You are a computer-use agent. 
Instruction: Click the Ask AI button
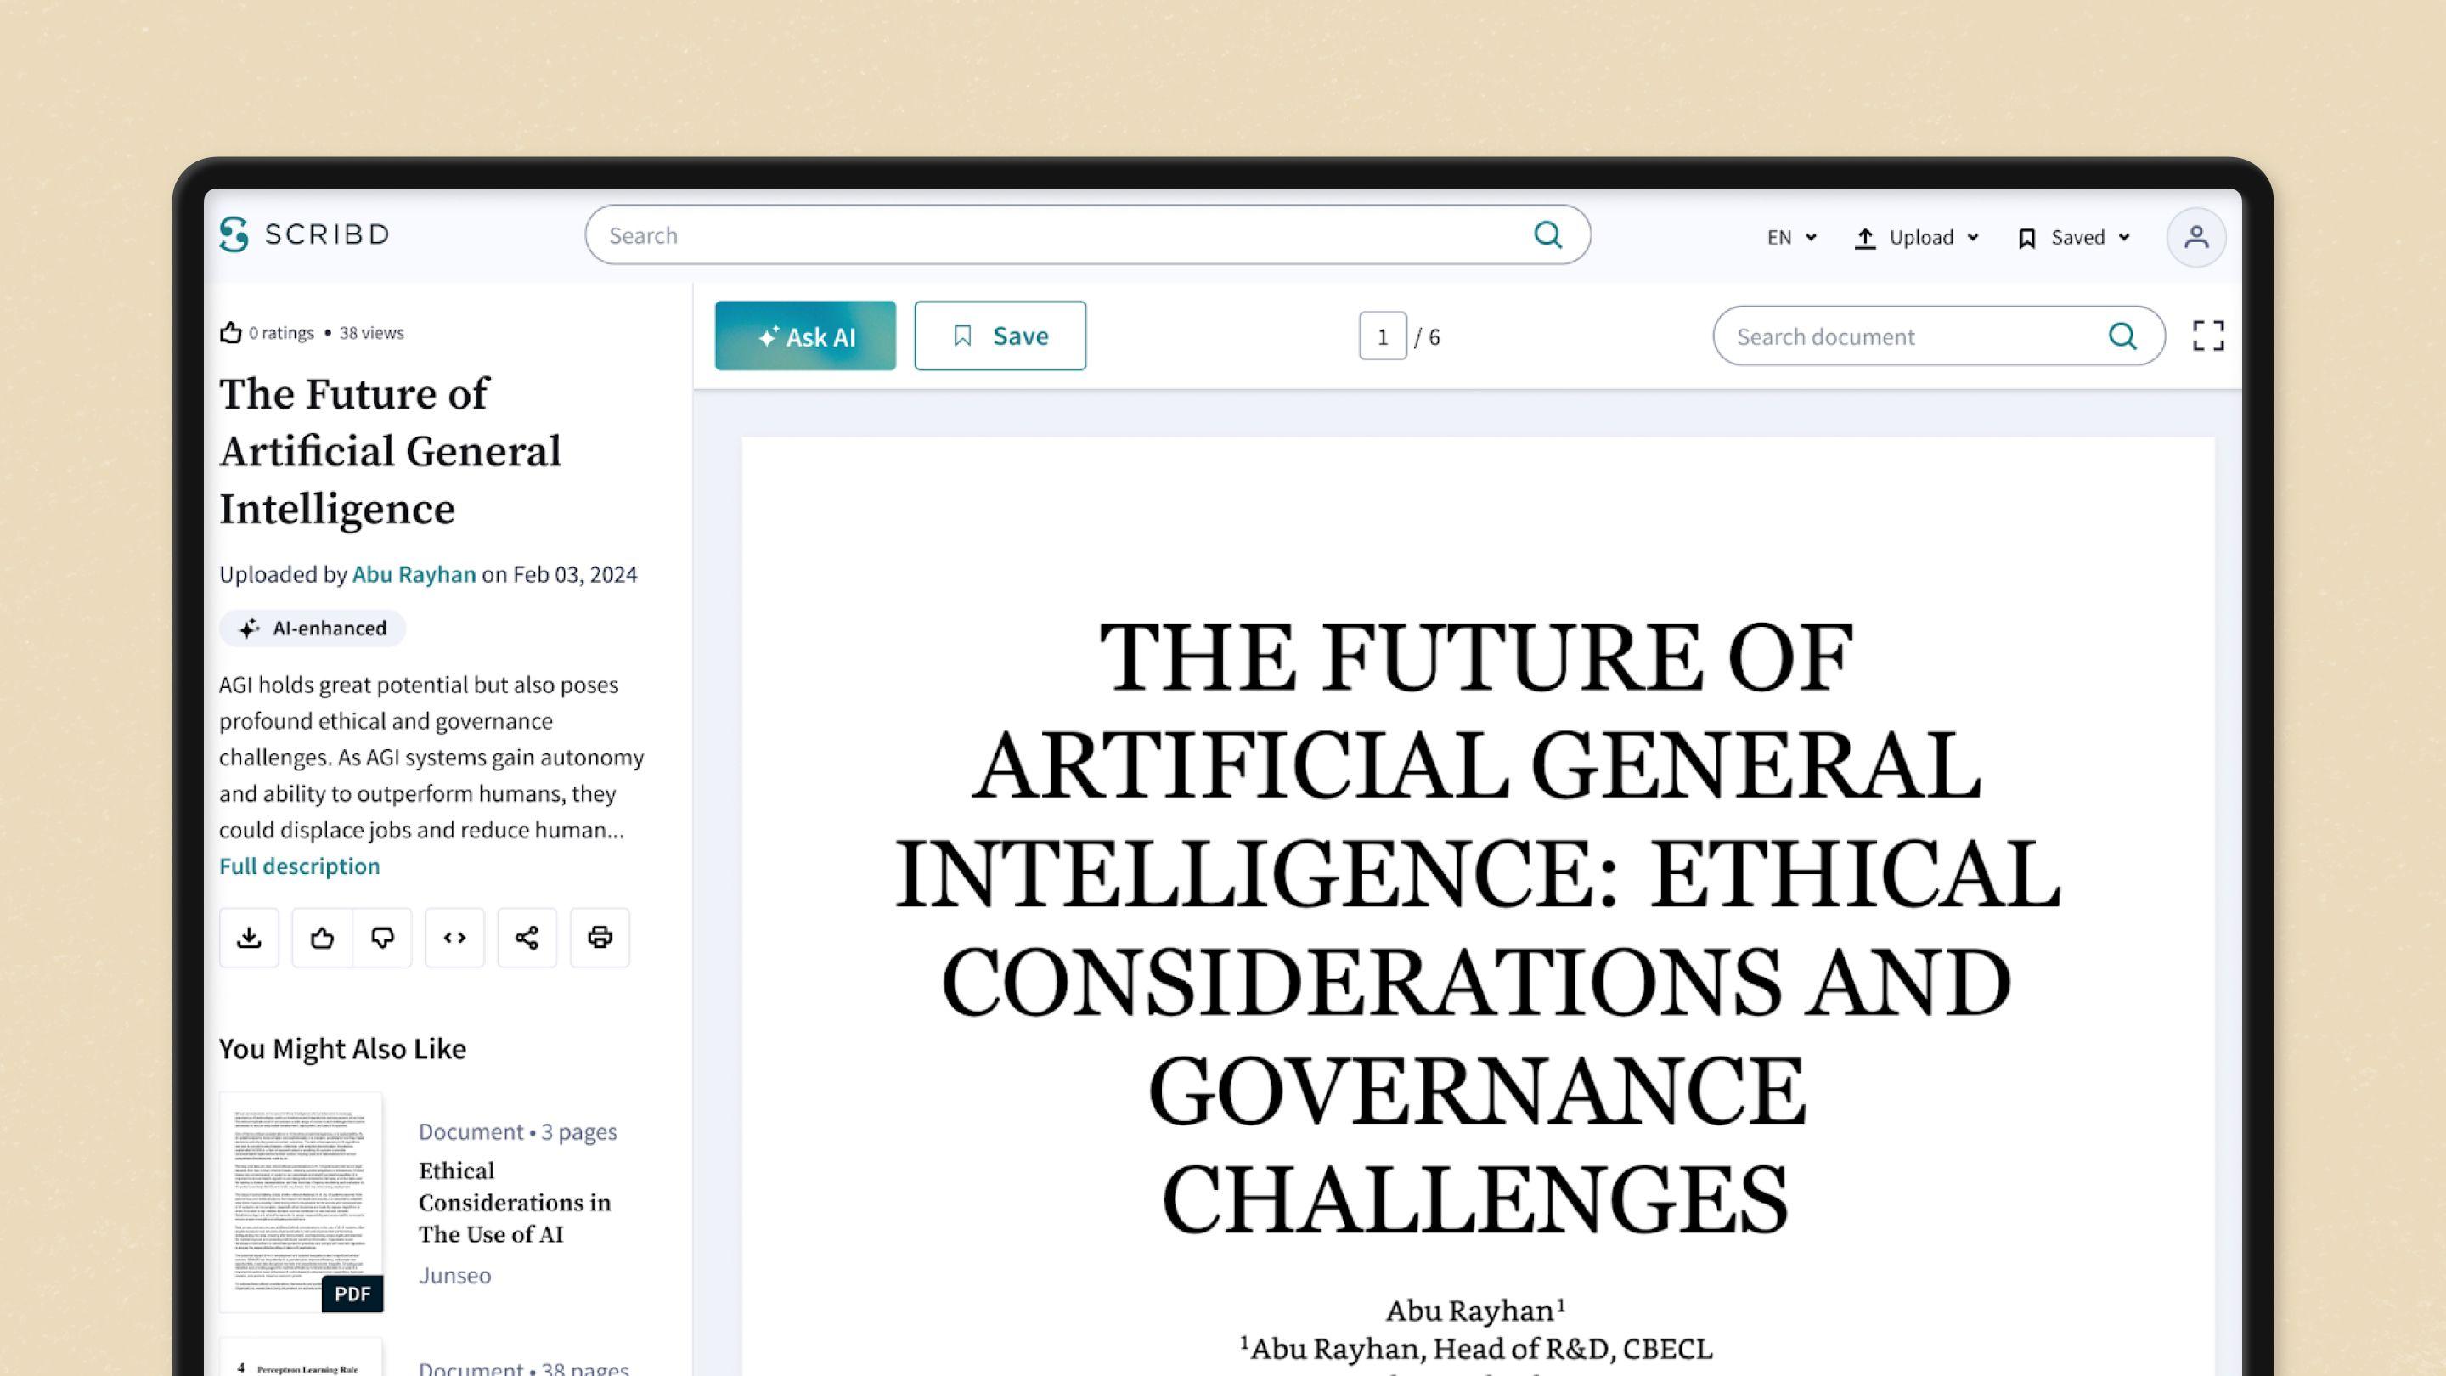[804, 335]
